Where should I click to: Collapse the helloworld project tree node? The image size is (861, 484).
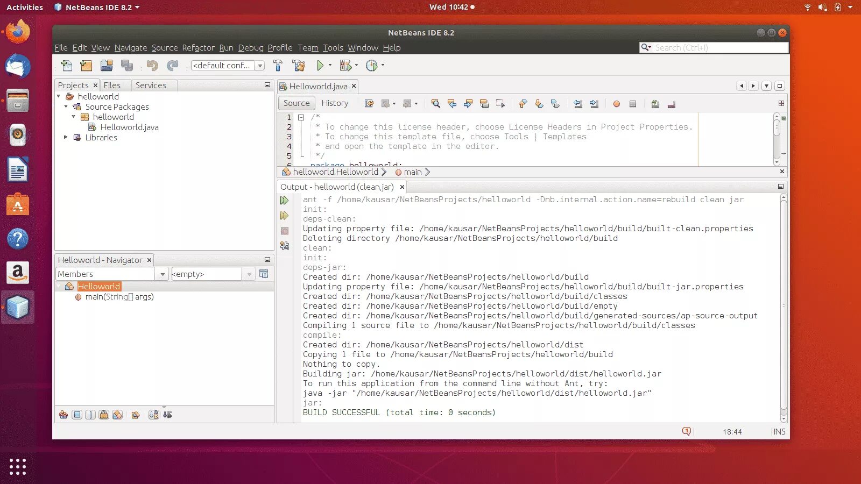click(x=59, y=96)
